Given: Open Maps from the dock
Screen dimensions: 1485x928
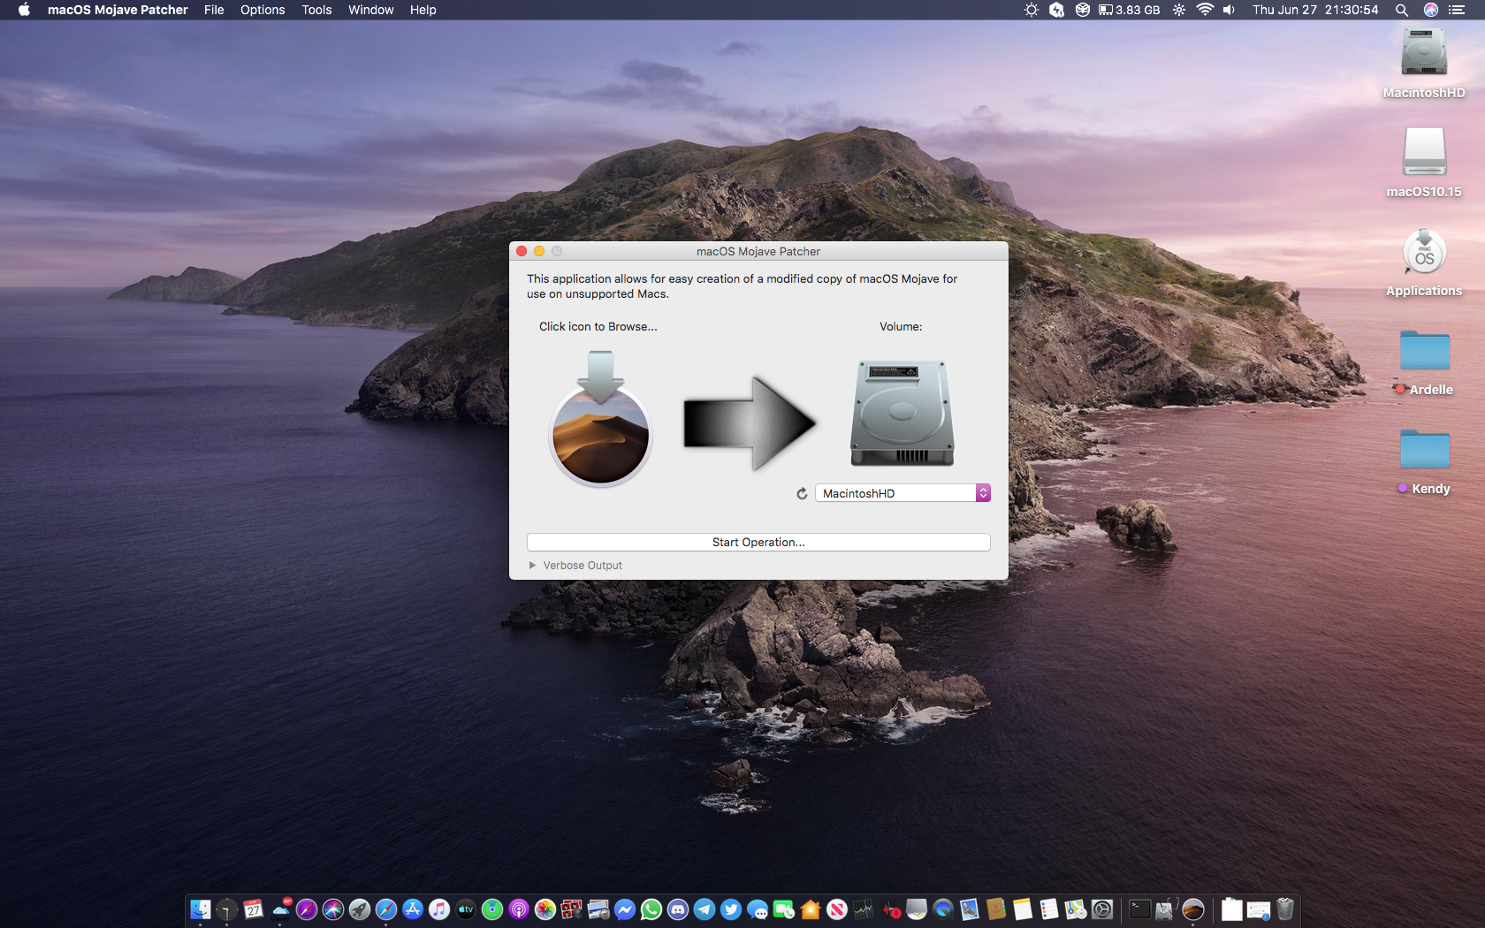Looking at the screenshot, I should pyautogui.click(x=1076, y=909).
